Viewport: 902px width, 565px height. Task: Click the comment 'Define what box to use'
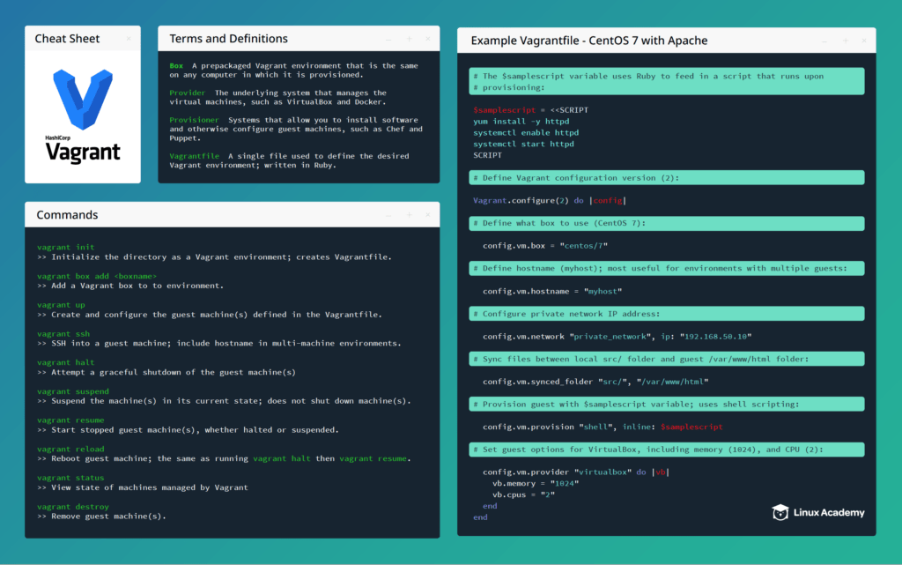pos(667,223)
